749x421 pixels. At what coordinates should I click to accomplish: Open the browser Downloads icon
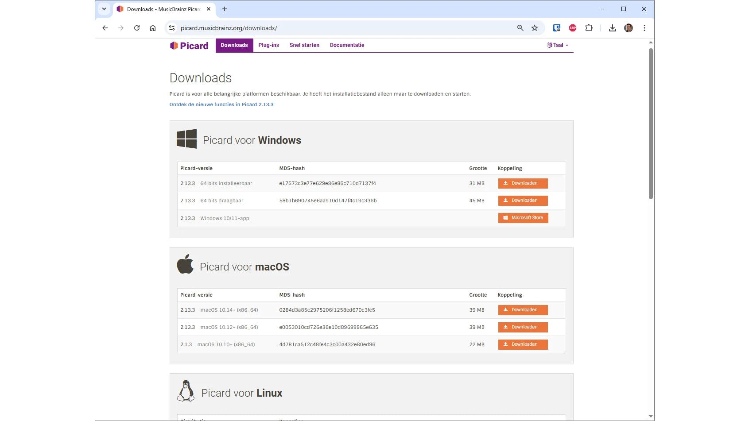click(x=612, y=28)
